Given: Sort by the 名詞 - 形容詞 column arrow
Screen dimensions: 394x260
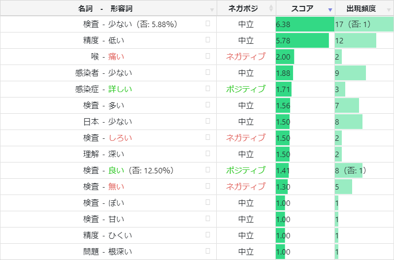Looking at the screenshot, I should point(212,9).
